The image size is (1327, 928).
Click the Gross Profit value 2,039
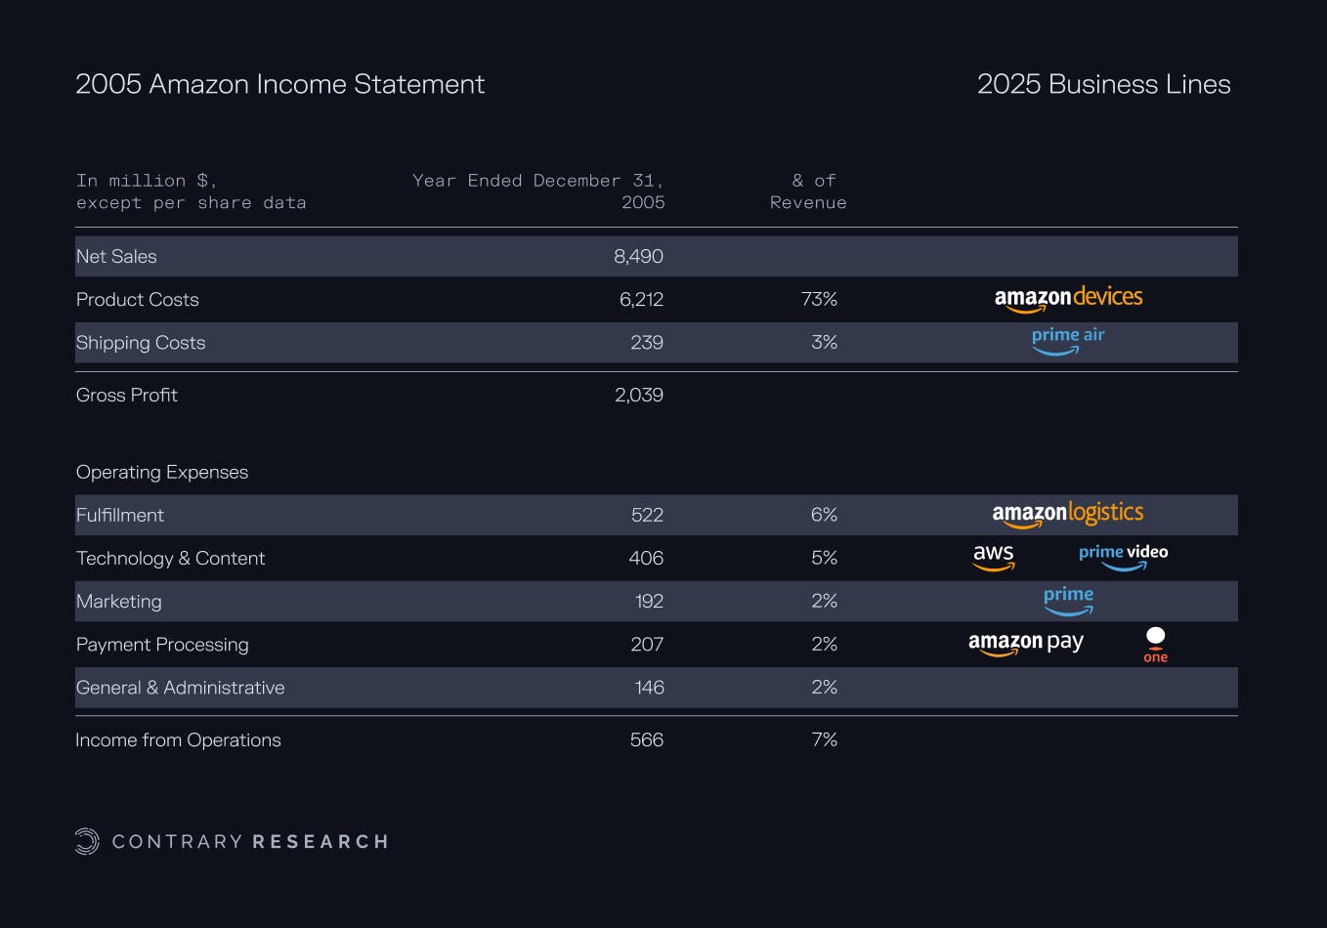coord(638,396)
